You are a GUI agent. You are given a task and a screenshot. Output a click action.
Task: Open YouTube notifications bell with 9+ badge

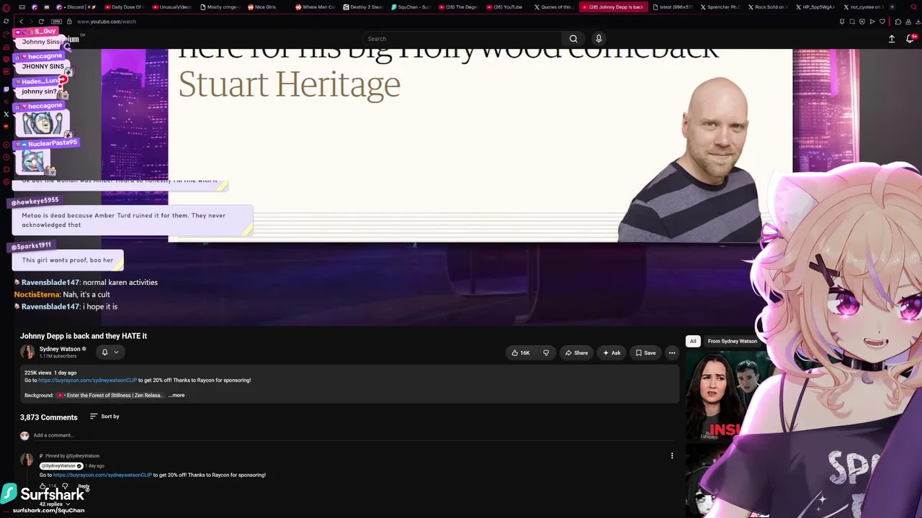pyautogui.click(x=911, y=39)
